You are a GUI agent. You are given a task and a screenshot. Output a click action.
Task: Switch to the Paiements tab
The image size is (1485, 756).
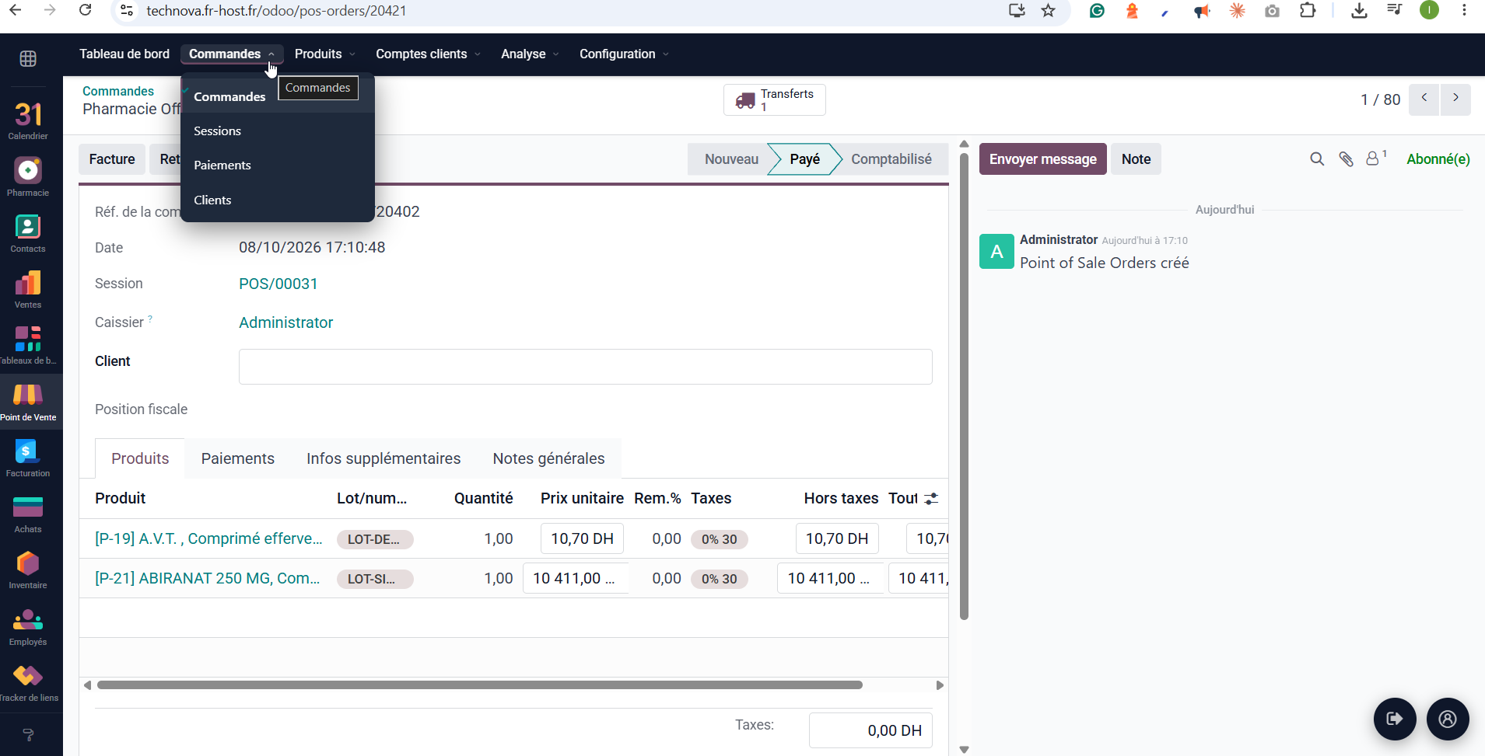point(238,458)
